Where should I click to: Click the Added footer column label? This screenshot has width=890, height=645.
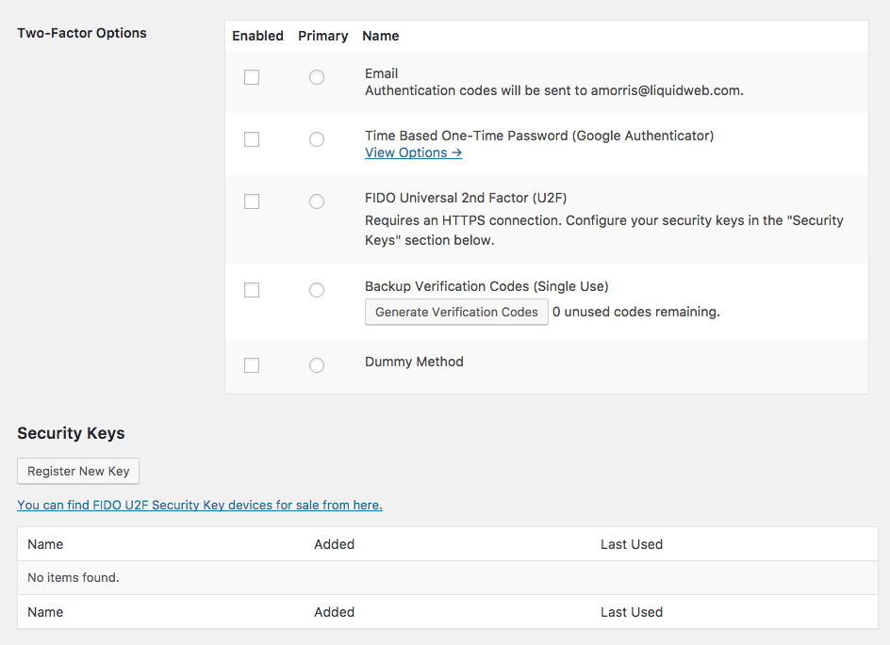335,612
